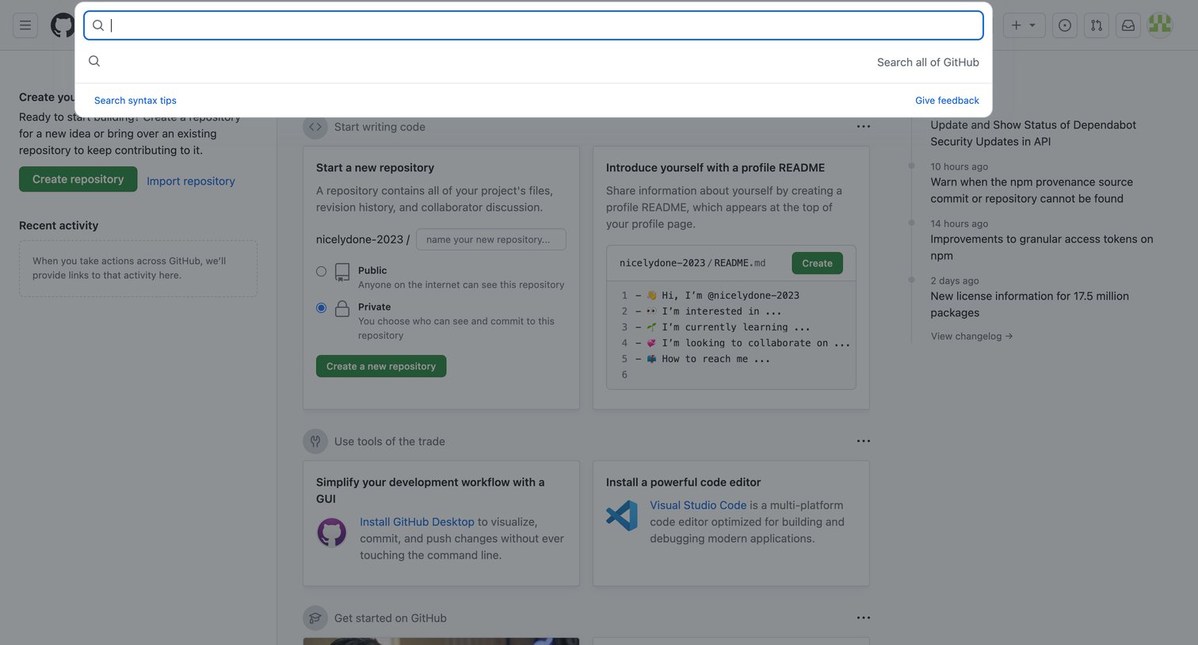
Task: Open the Import repository link
Action: click(x=191, y=181)
